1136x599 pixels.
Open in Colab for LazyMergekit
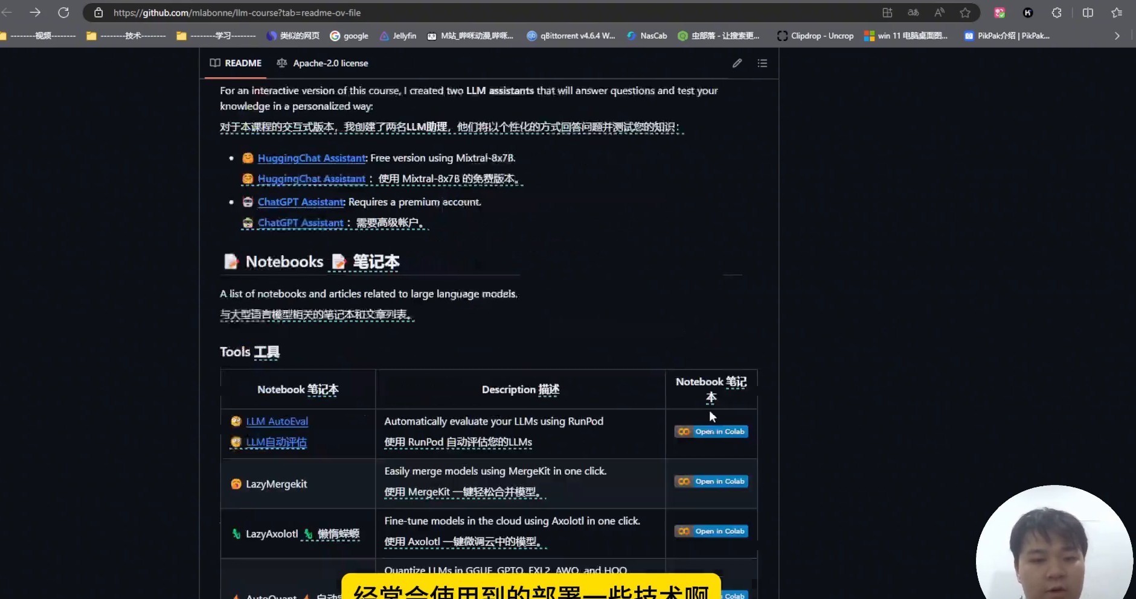pos(711,481)
